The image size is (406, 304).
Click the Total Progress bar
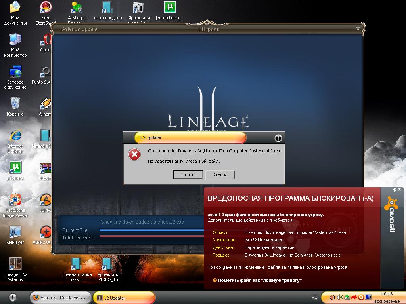pos(151,236)
